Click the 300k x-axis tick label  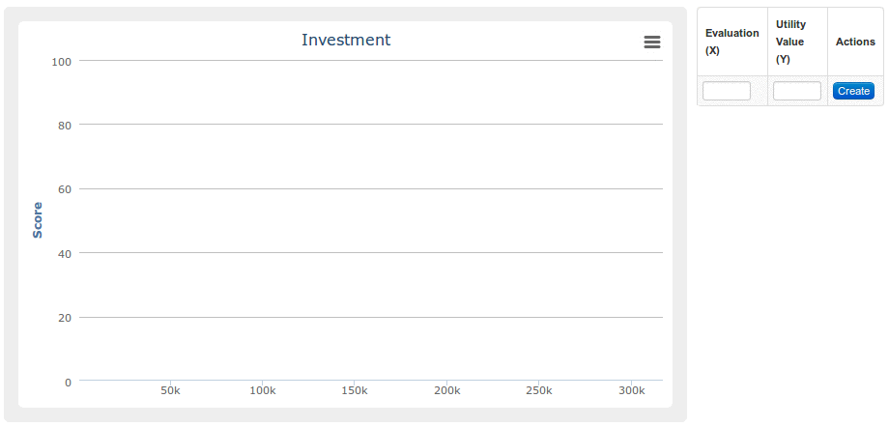pos(631,390)
